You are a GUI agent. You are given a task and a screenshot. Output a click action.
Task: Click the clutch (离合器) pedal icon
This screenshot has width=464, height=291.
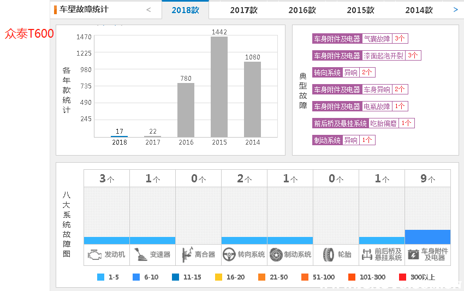187,254
